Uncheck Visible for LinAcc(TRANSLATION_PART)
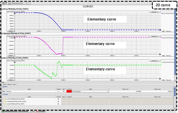178x113 pixels. pyautogui.click(x=58, y=104)
